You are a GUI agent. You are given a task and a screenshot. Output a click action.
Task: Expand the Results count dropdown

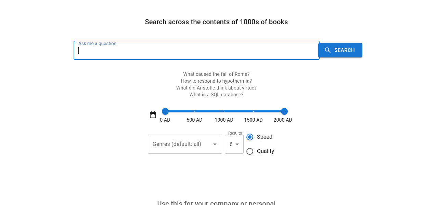point(234,144)
